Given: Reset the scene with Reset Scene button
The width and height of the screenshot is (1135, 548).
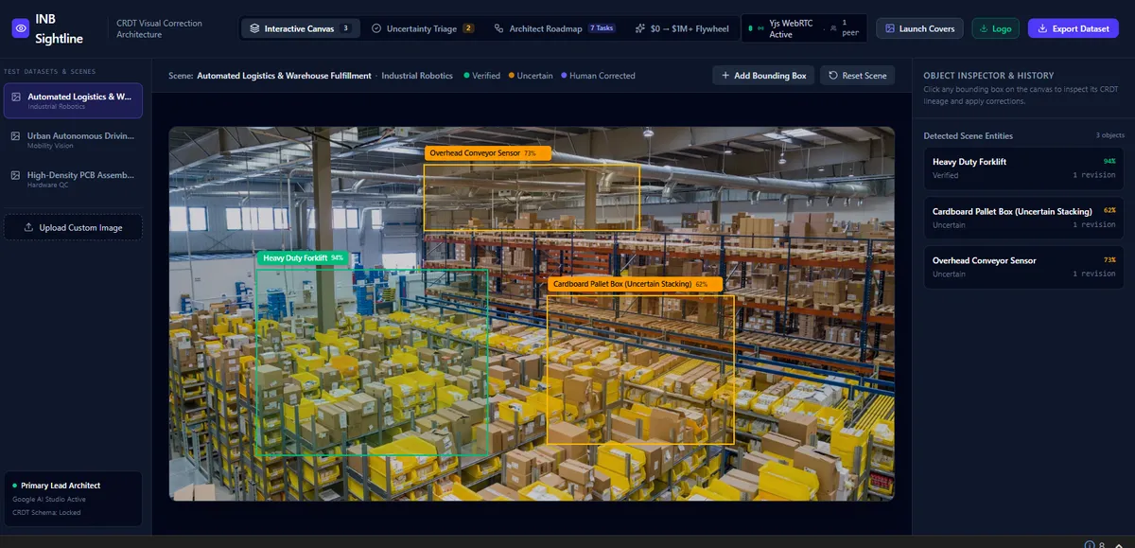Looking at the screenshot, I should [857, 75].
